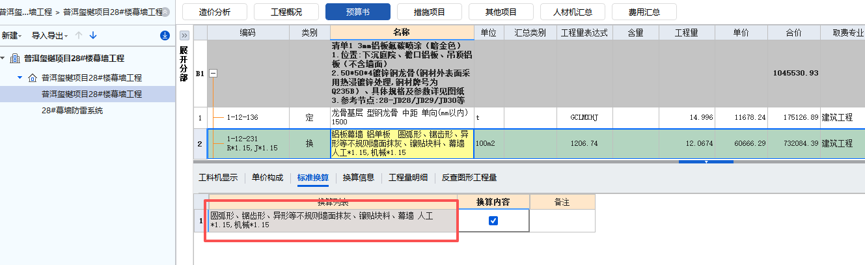
Task: Open the 导入导出 dropdown
Action: click(50, 35)
